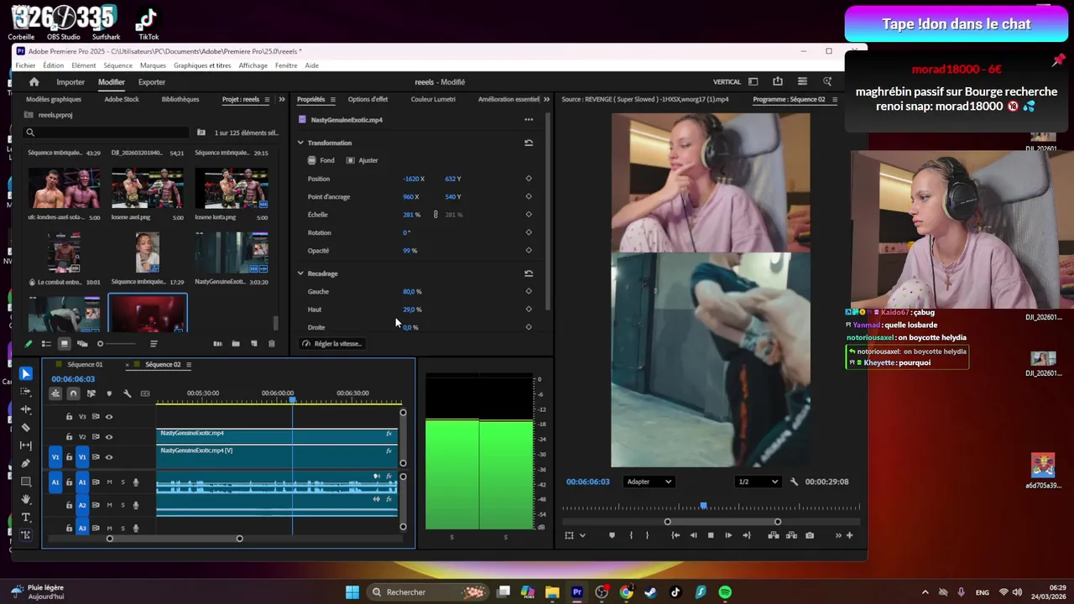Open Séquence 02 panel menu
Screen dimensions: 1074x604
coord(189,365)
